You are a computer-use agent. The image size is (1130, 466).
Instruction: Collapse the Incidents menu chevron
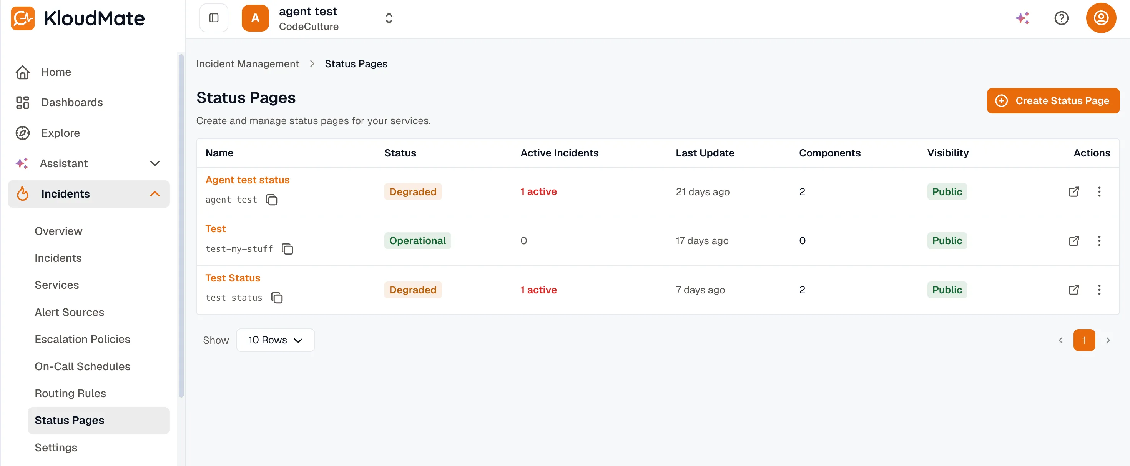point(155,194)
